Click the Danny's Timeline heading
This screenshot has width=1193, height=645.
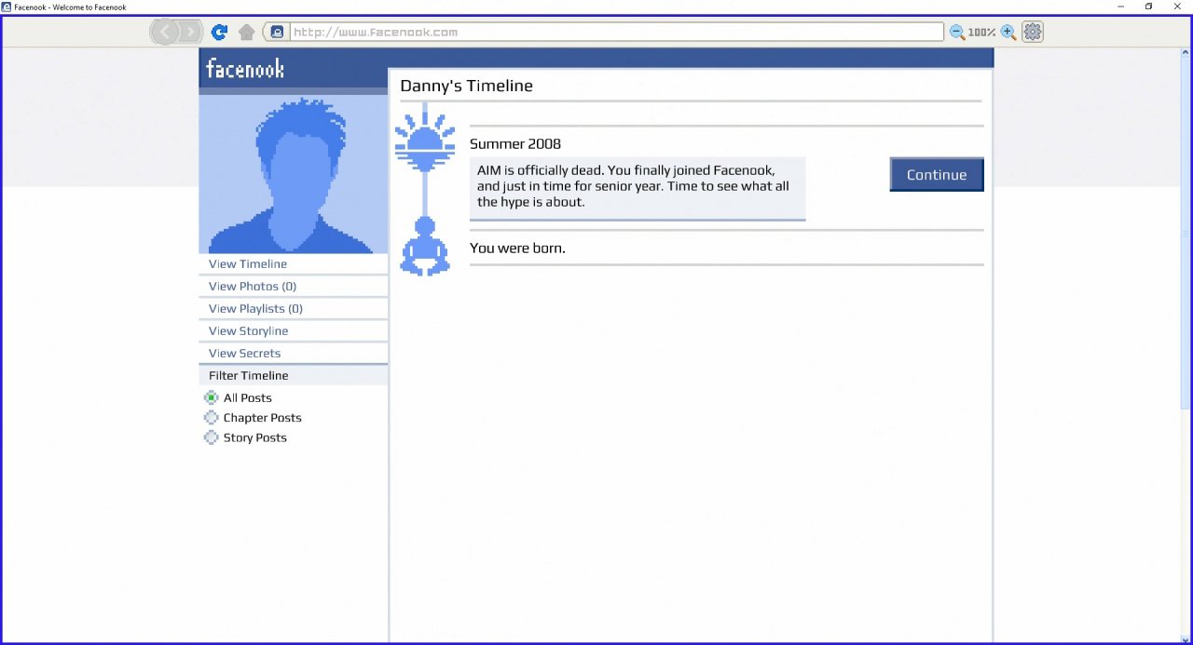tap(466, 86)
